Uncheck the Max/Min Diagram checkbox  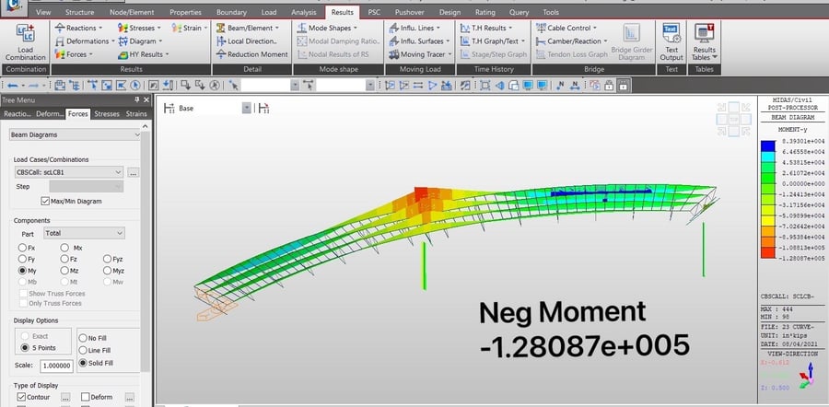pos(46,201)
